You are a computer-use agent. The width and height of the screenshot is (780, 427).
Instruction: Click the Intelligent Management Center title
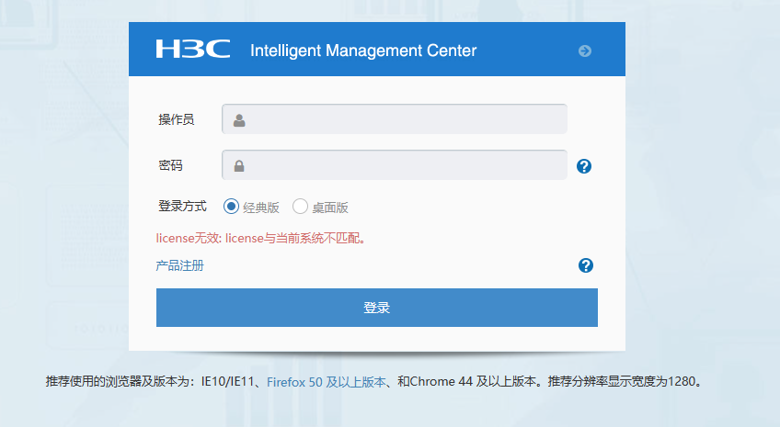pos(363,51)
